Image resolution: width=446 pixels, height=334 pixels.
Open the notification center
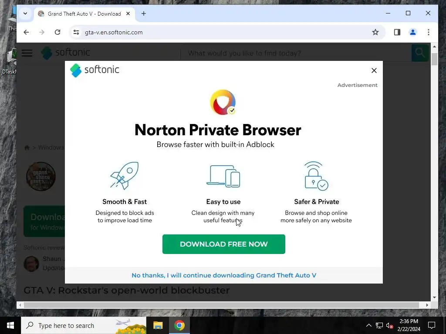coord(432,325)
